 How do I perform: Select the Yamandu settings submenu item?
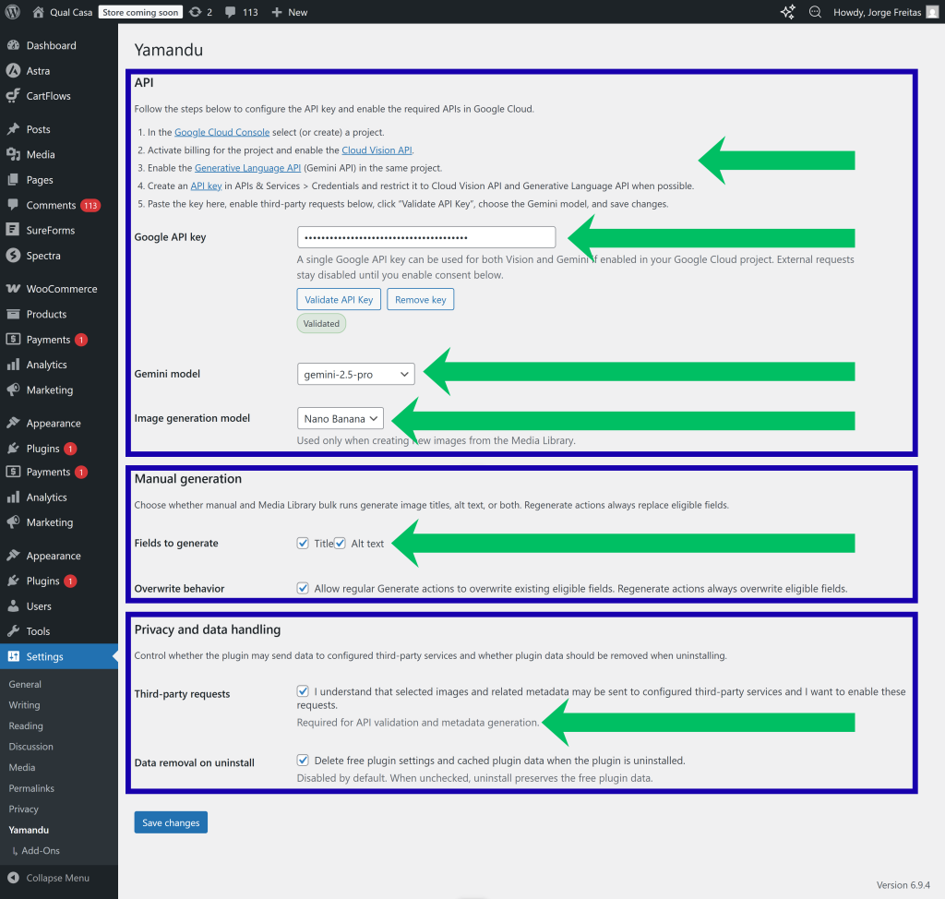[29, 830]
